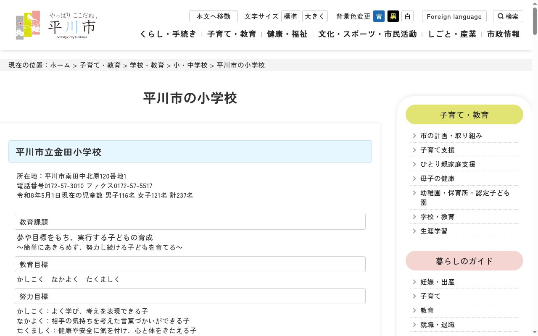The height and width of the screenshot is (336, 538).
Task: Set font size to 大きく
Action: 315,16
